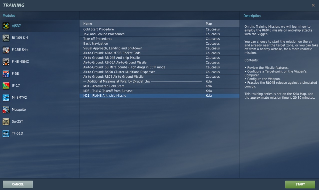
Task: Select the Bf 109 K-4 module icon
Action: 6,38
